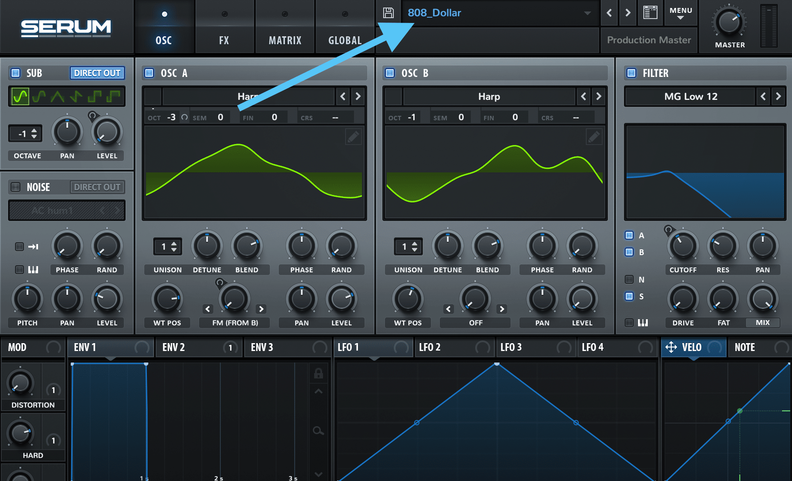The image size is (792, 481).
Task: Select next filter type
Action: 778,96
